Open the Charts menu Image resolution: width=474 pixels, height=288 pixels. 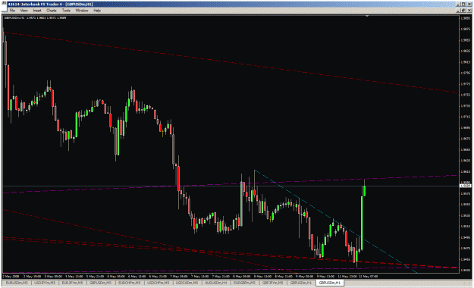tap(52, 11)
